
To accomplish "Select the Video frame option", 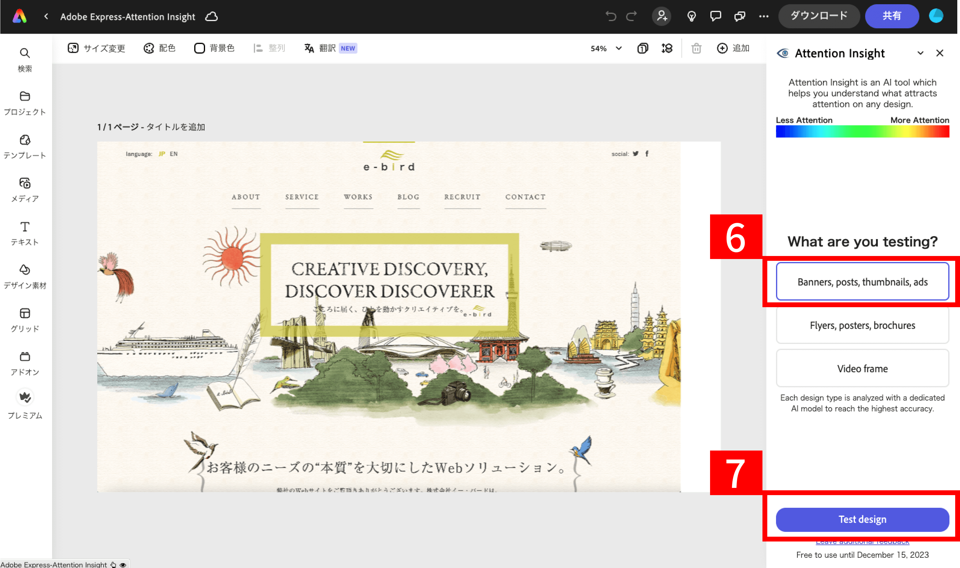I will [x=862, y=368].
